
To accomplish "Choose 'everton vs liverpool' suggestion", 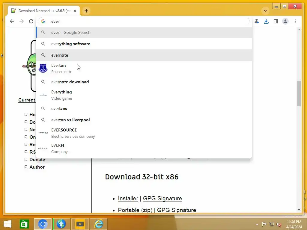I will click(x=144, y=120).
